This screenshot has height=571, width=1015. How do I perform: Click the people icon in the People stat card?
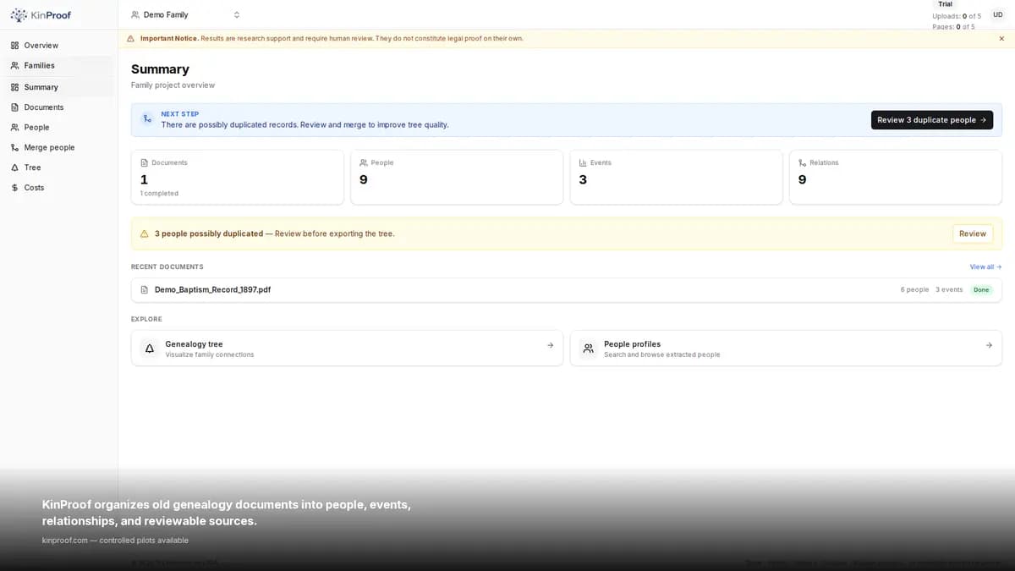point(364,162)
